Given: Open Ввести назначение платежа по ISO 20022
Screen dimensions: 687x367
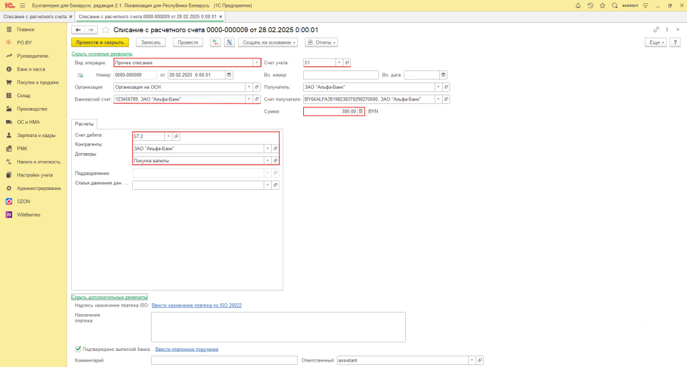Looking at the screenshot, I should [x=197, y=305].
